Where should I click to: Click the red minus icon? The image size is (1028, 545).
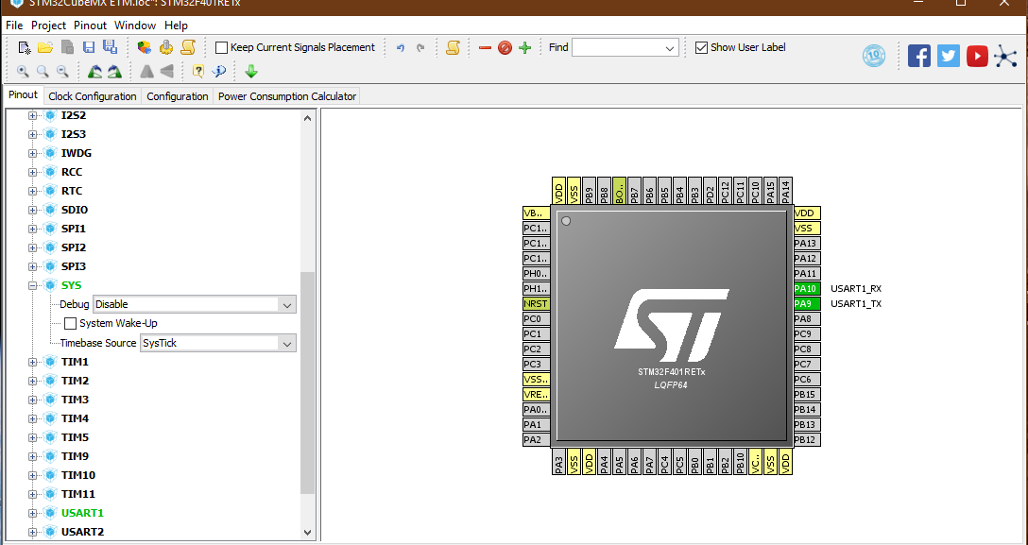tap(485, 48)
